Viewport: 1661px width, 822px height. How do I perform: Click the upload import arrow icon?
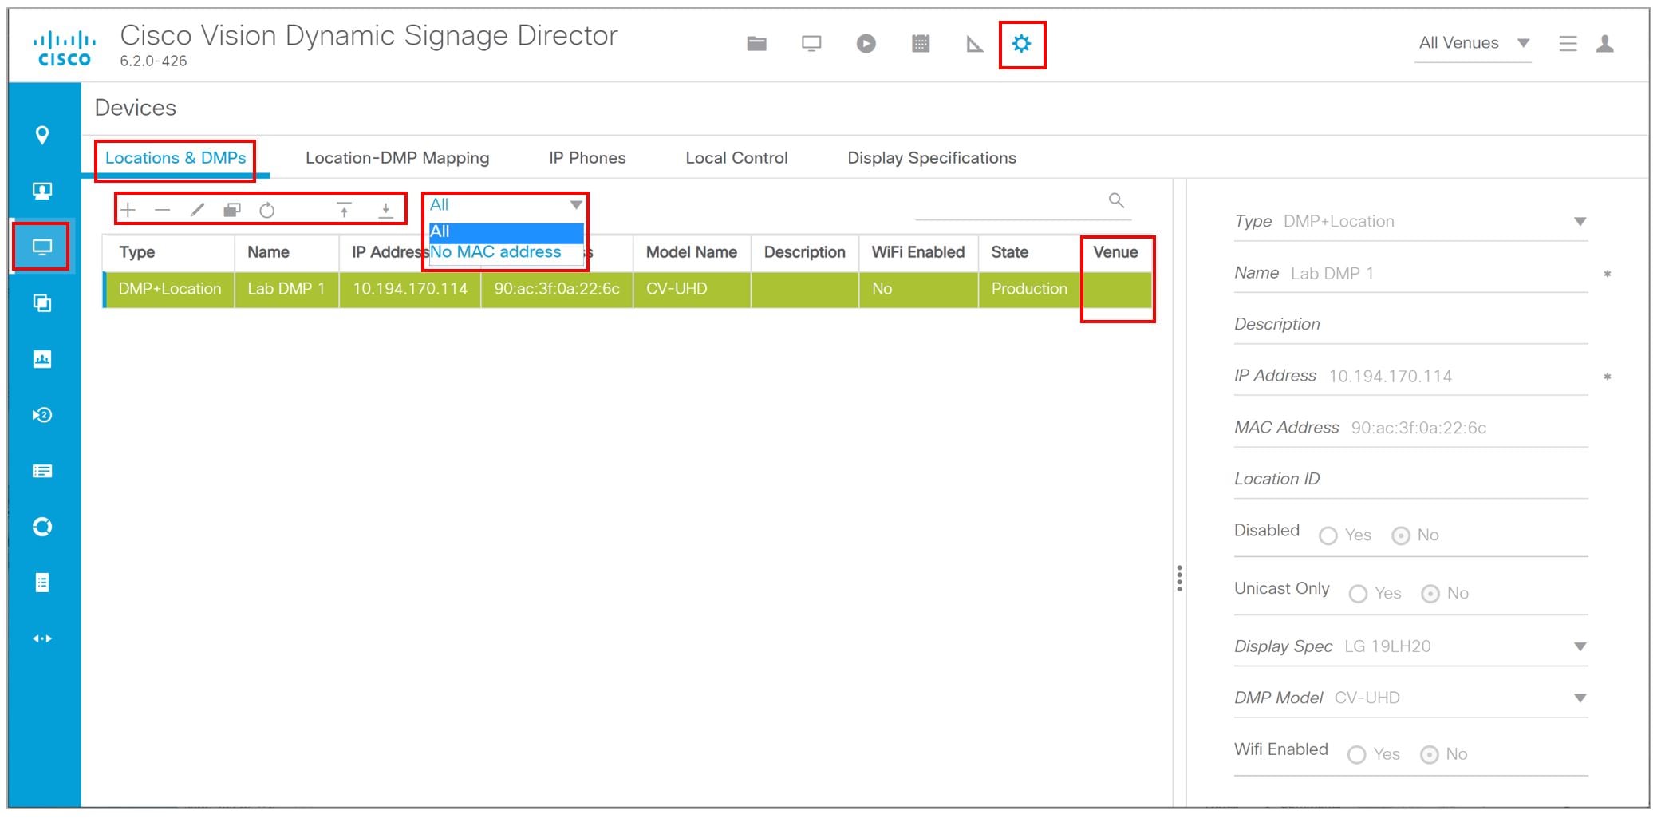click(x=344, y=210)
